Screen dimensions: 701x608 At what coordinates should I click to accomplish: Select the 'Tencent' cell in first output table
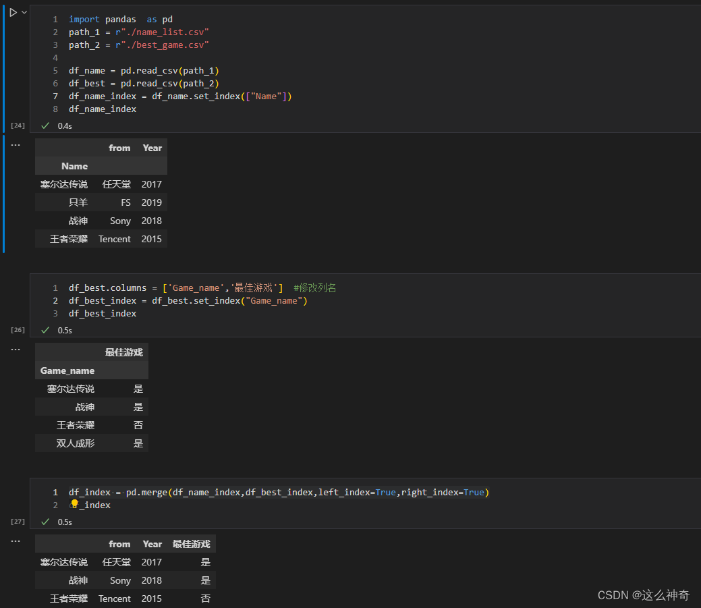click(115, 239)
